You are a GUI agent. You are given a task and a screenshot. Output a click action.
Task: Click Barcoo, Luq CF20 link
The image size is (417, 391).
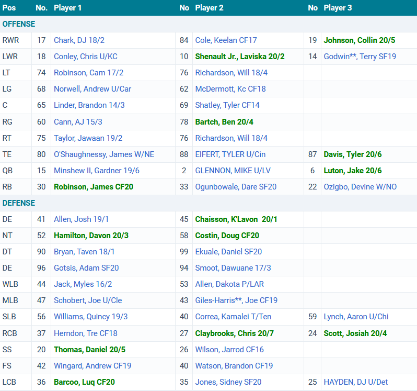click(84, 383)
